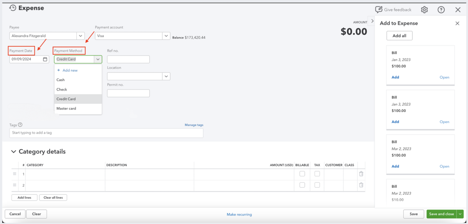468x224 pixels.
Task: Click the Expense history clock icon
Action: click(13, 8)
